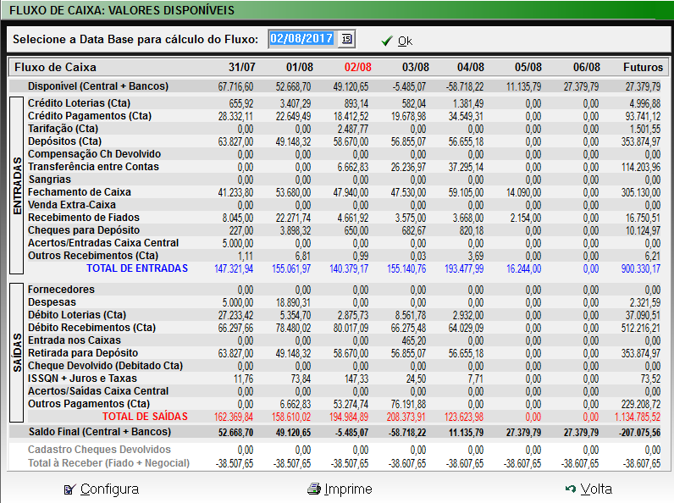Click the red TOTAL DE SAÍDAS label
The width and height of the screenshot is (674, 503).
145,417
